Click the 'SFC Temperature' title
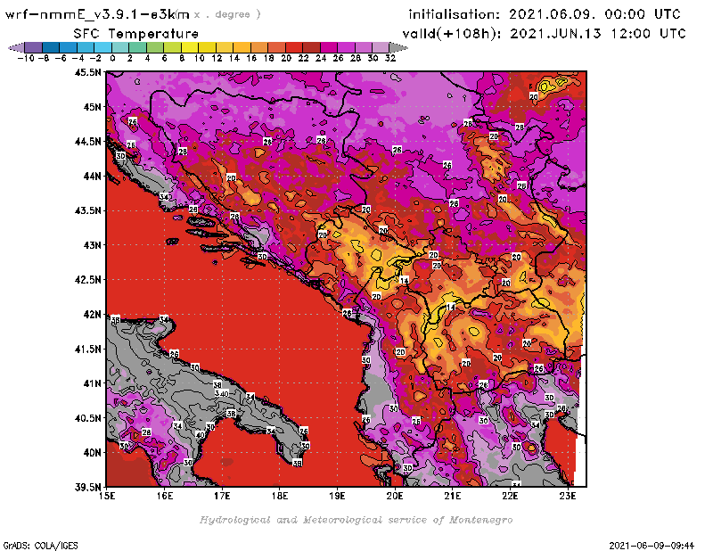 pyautogui.click(x=136, y=34)
